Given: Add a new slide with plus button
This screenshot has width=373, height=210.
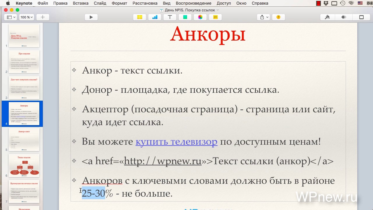Looking at the screenshot, I should 43,17.
